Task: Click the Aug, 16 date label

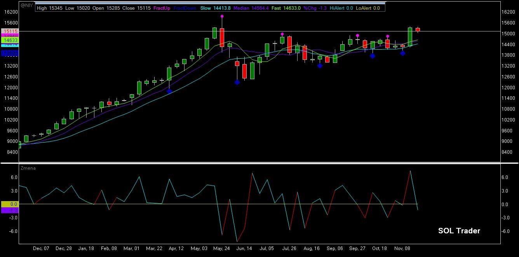Action: [312, 248]
